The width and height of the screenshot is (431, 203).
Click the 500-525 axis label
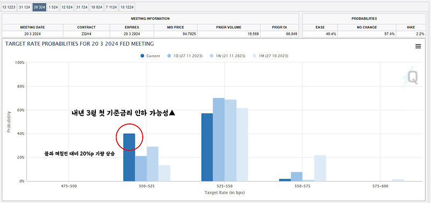(x=147, y=186)
